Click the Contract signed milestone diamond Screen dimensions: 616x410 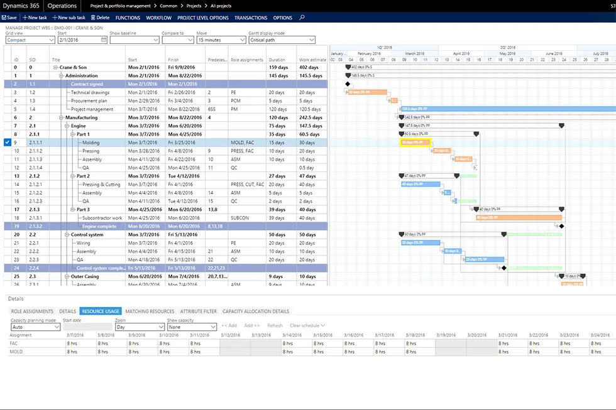click(x=348, y=84)
